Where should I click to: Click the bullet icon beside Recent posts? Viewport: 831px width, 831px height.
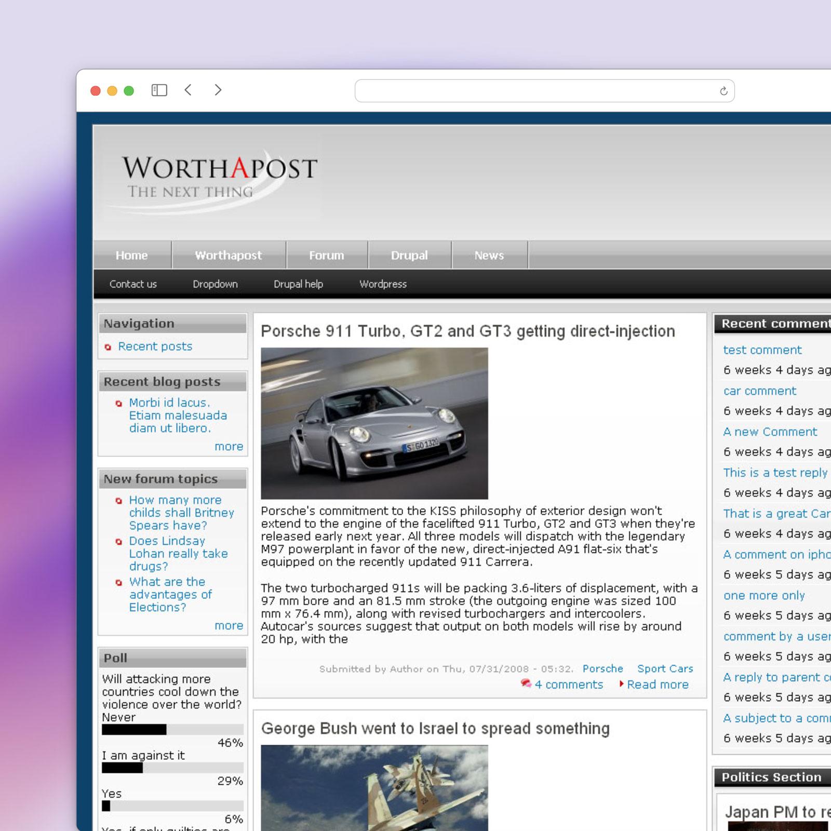(x=108, y=347)
